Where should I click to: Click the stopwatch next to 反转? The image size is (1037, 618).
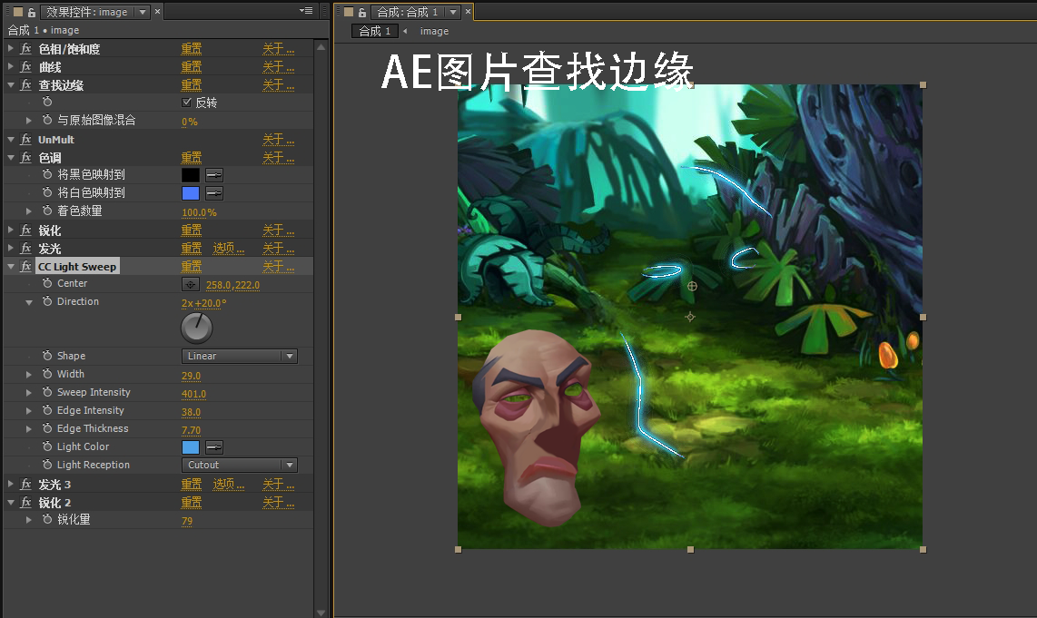47,102
